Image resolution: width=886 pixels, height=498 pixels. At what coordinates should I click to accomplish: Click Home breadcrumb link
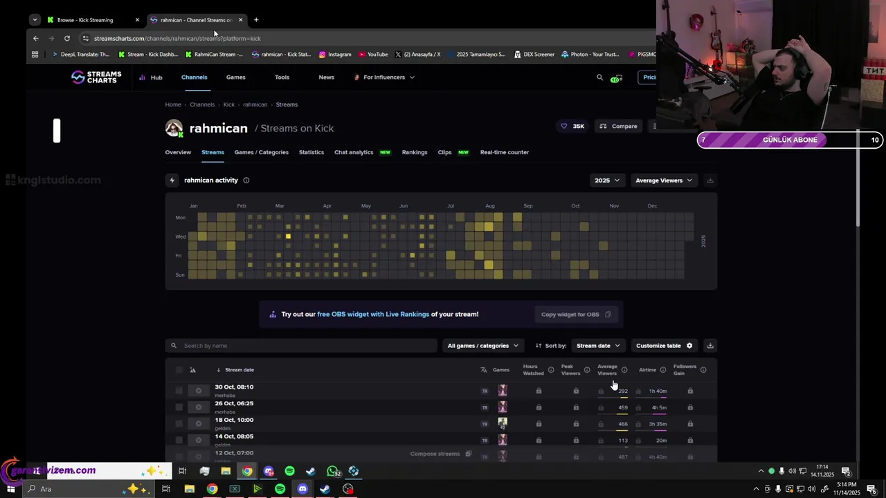(173, 104)
